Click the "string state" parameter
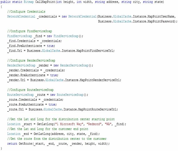 click(153, 2)
